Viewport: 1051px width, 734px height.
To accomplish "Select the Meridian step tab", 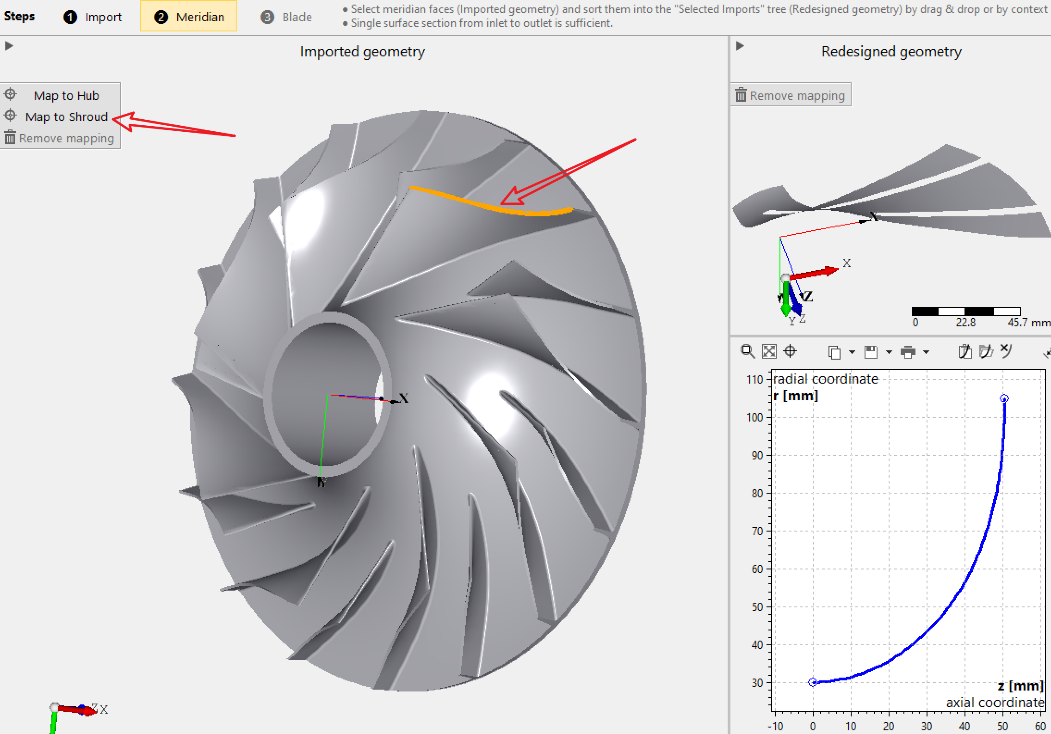I will [189, 17].
